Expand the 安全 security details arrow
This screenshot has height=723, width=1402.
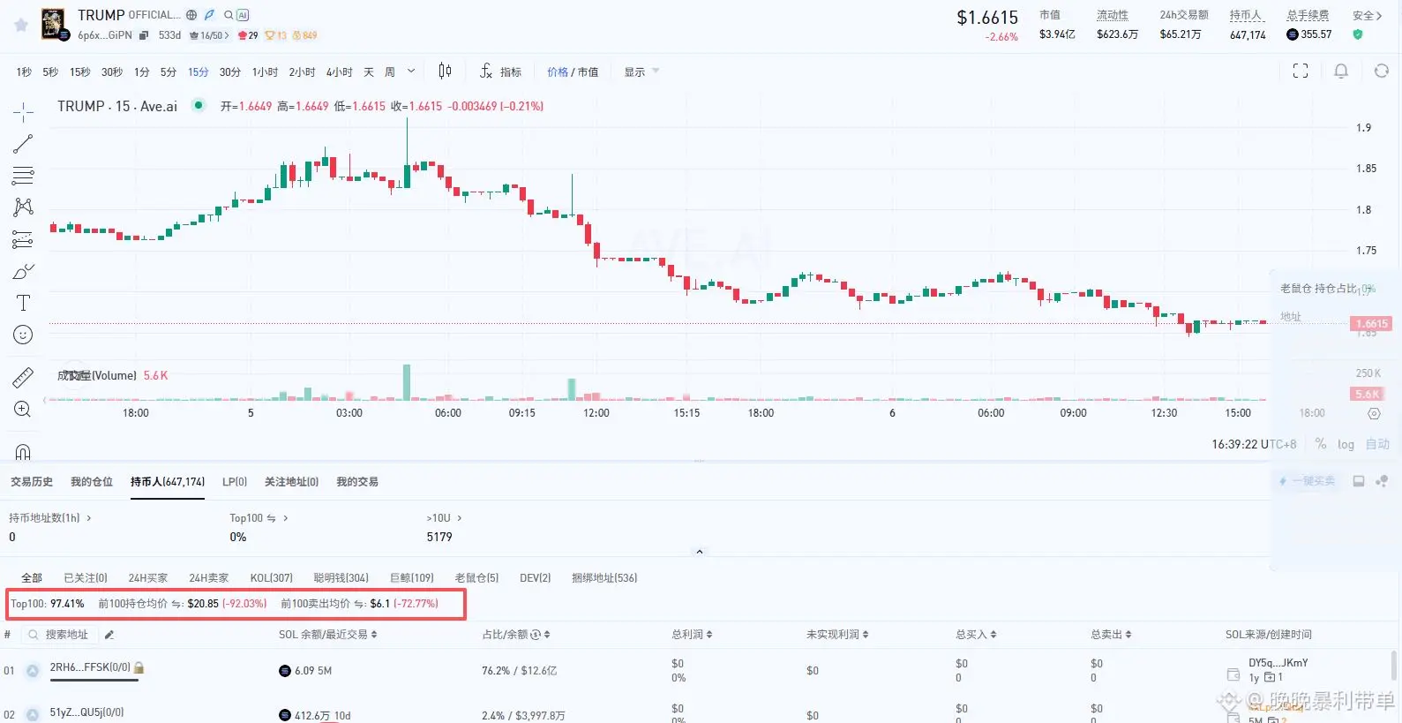click(x=1379, y=15)
